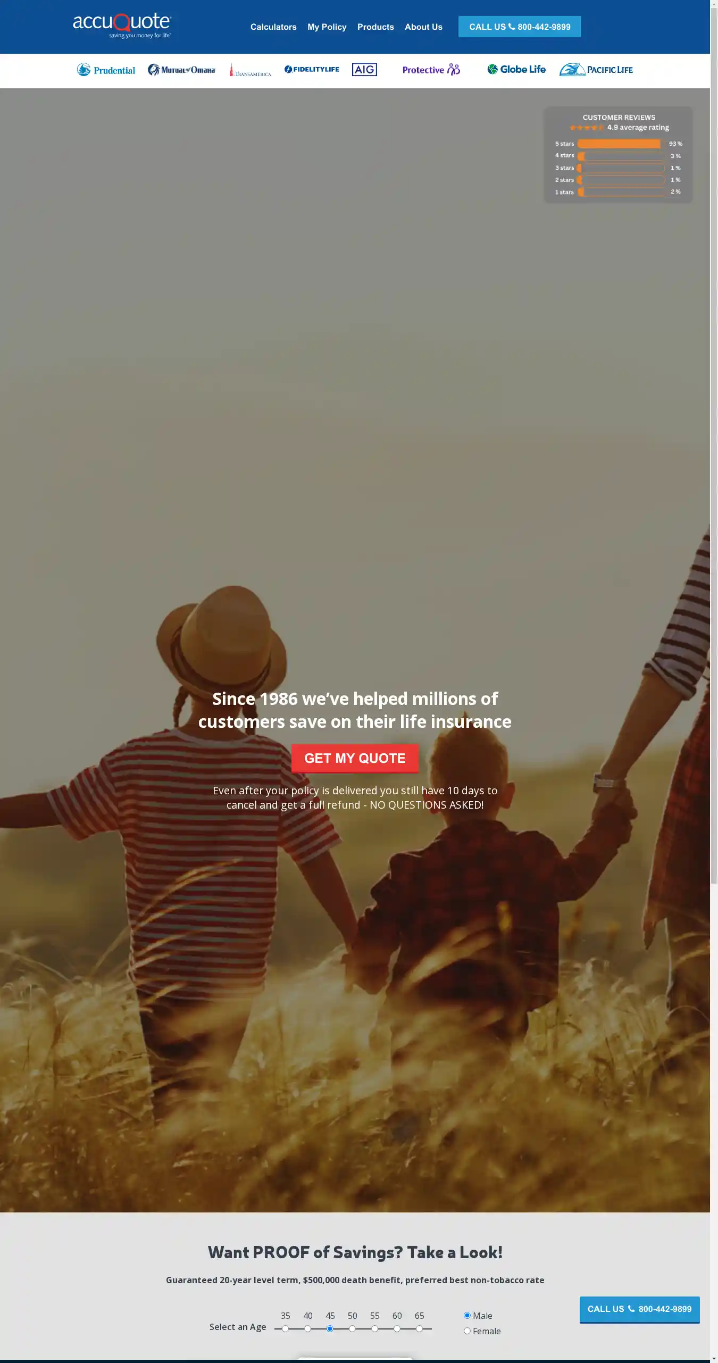
Task: Click the AccuQuote logo
Action: tap(122, 26)
